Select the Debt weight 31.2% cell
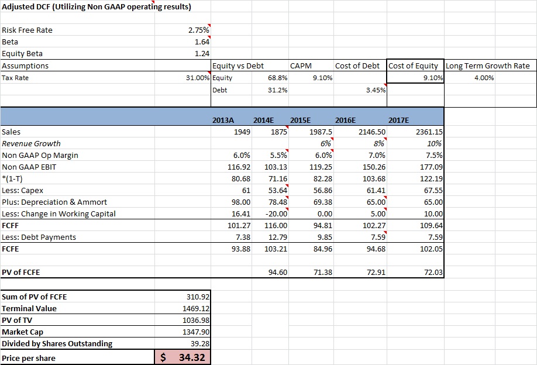 (270, 89)
